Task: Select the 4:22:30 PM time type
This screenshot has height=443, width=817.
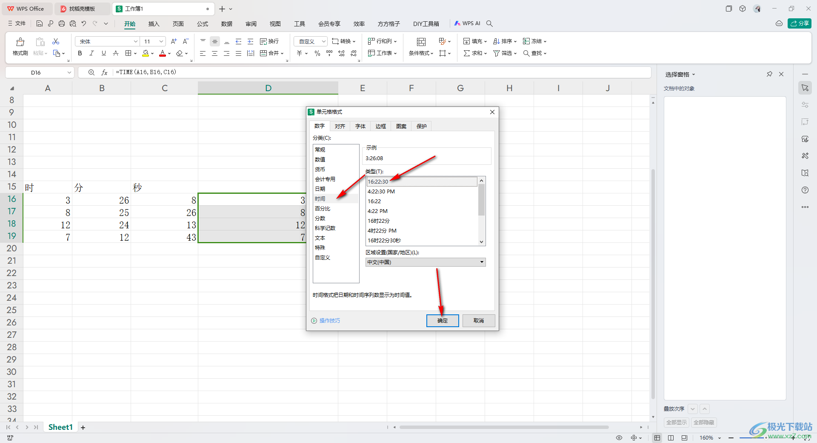Action: 422,192
